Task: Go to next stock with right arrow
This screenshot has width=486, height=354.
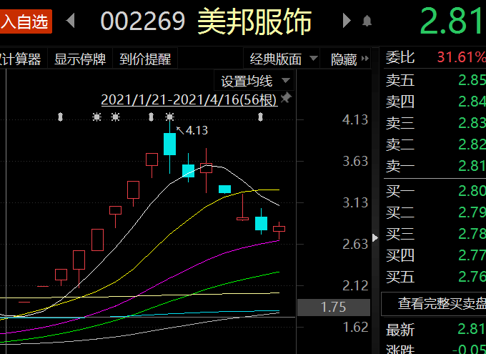Action: pyautogui.click(x=347, y=21)
